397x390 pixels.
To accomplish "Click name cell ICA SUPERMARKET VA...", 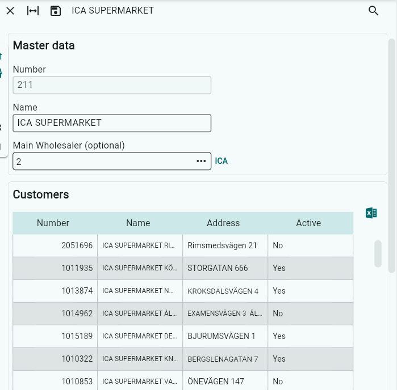I will point(140,381).
